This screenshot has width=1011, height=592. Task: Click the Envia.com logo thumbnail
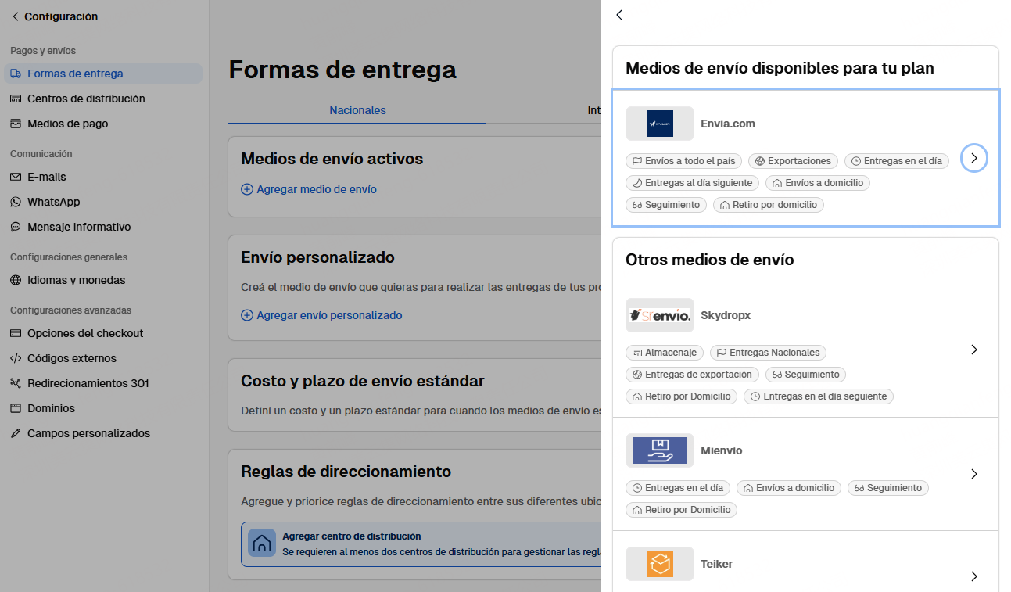[x=660, y=124]
